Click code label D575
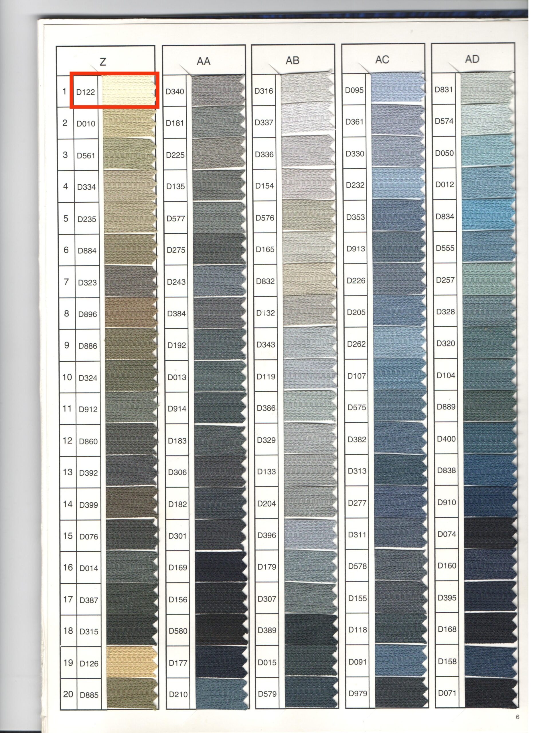 [357, 407]
